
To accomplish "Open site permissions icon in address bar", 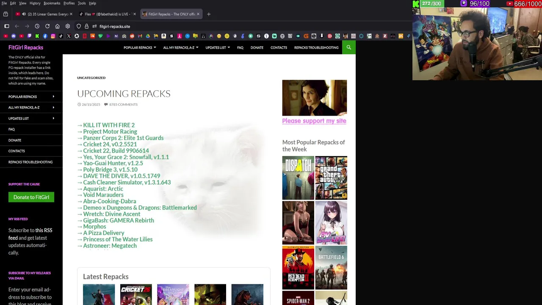I will (x=94, y=26).
